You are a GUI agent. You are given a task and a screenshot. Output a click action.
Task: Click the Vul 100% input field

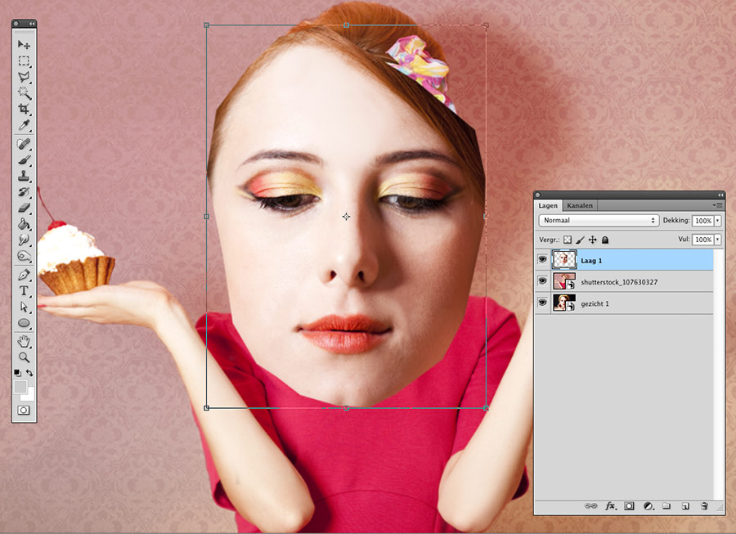(703, 240)
